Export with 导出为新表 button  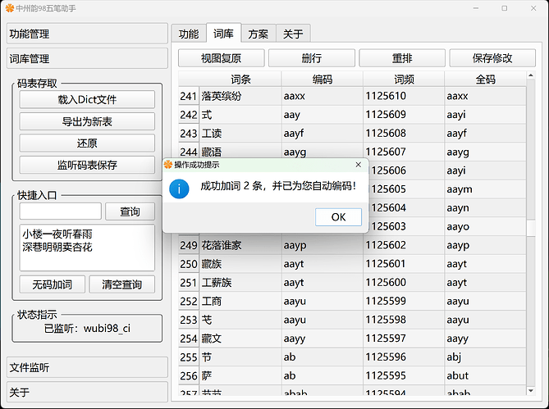87,121
